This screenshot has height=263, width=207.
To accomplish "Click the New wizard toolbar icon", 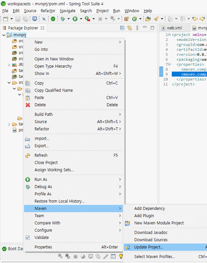I will pyautogui.click(x=6, y=19).
